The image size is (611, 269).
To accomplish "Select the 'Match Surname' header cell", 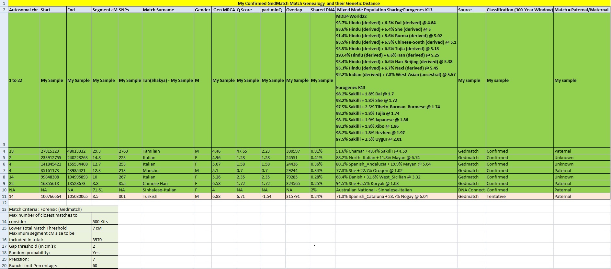I will pos(168,10).
